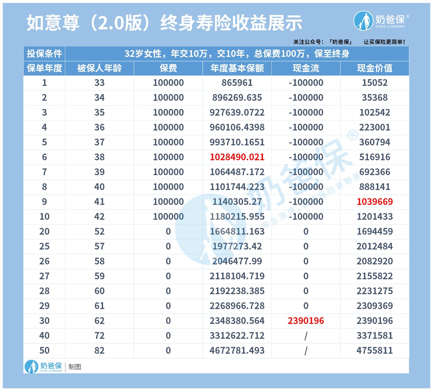Click cash value 223001
This screenshot has height=391, width=433.
pyautogui.click(x=375, y=127)
